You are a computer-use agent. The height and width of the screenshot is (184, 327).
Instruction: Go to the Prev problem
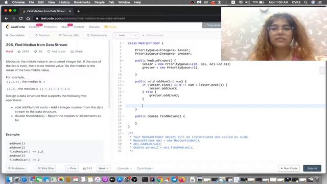72,168
